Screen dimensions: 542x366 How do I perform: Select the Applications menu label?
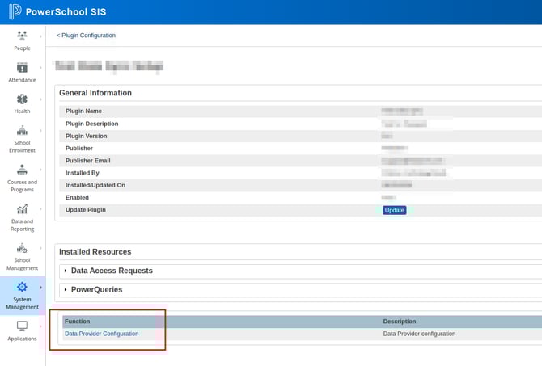click(x=22, y=339)
